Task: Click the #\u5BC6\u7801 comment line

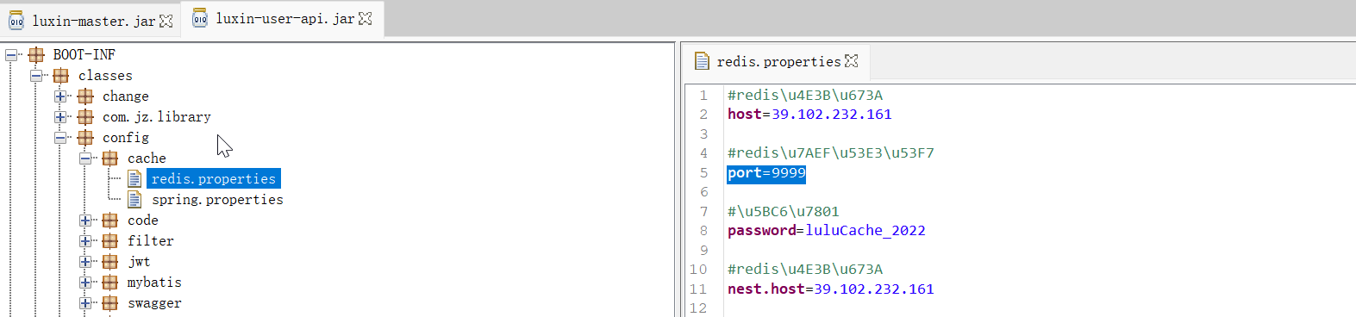Action: point(784,212)
